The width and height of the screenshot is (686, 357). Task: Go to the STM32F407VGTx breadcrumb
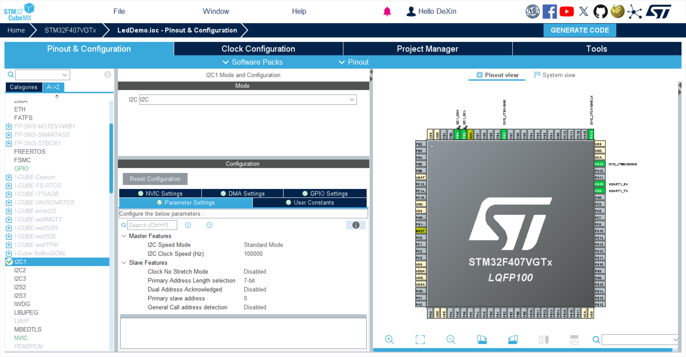pyautogui.click(x=70, y=30)
